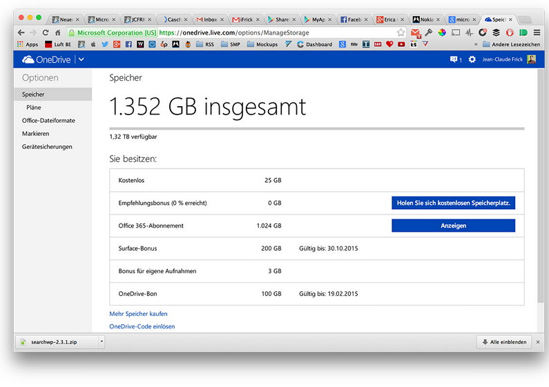Viewport: 549px width, 387px height.
Task: Open the searchwp download item arrow menu
Action: click(102, 342)
